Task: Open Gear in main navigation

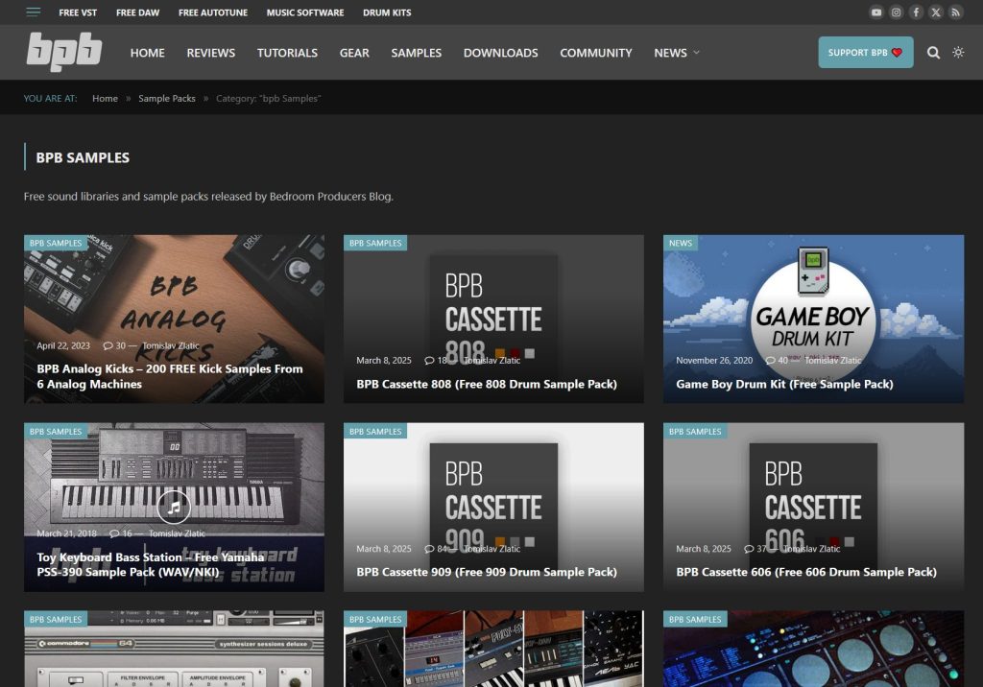Action: (x=354, y=53)
